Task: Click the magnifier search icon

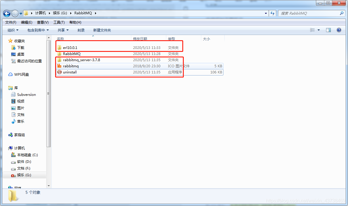Action: (x=342, y=13)
